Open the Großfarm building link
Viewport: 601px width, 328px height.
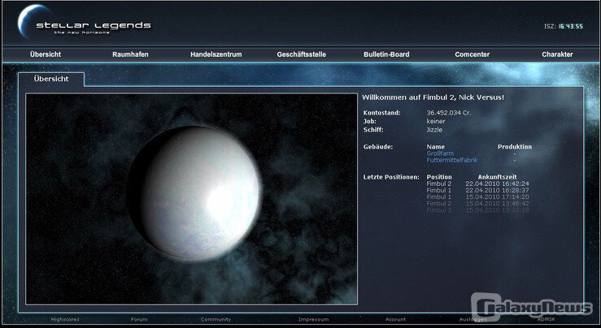tap(440, 153)
